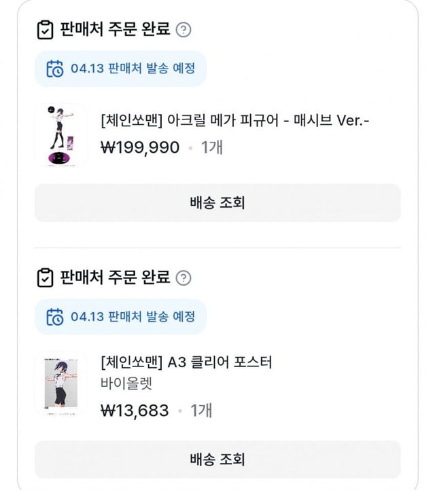Open the A3 클리어 포스터 product thumbnail
This screenshot has width=435, height=490.
click(x=61, y=383)
